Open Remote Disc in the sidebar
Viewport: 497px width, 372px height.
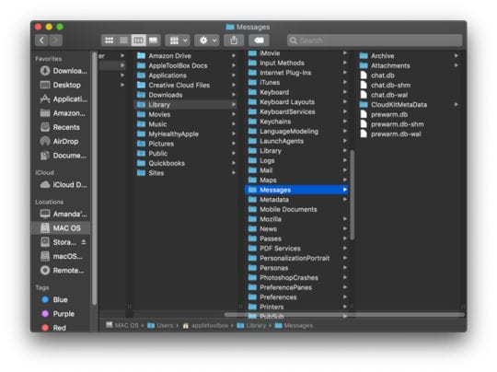(x=63, y=270)
